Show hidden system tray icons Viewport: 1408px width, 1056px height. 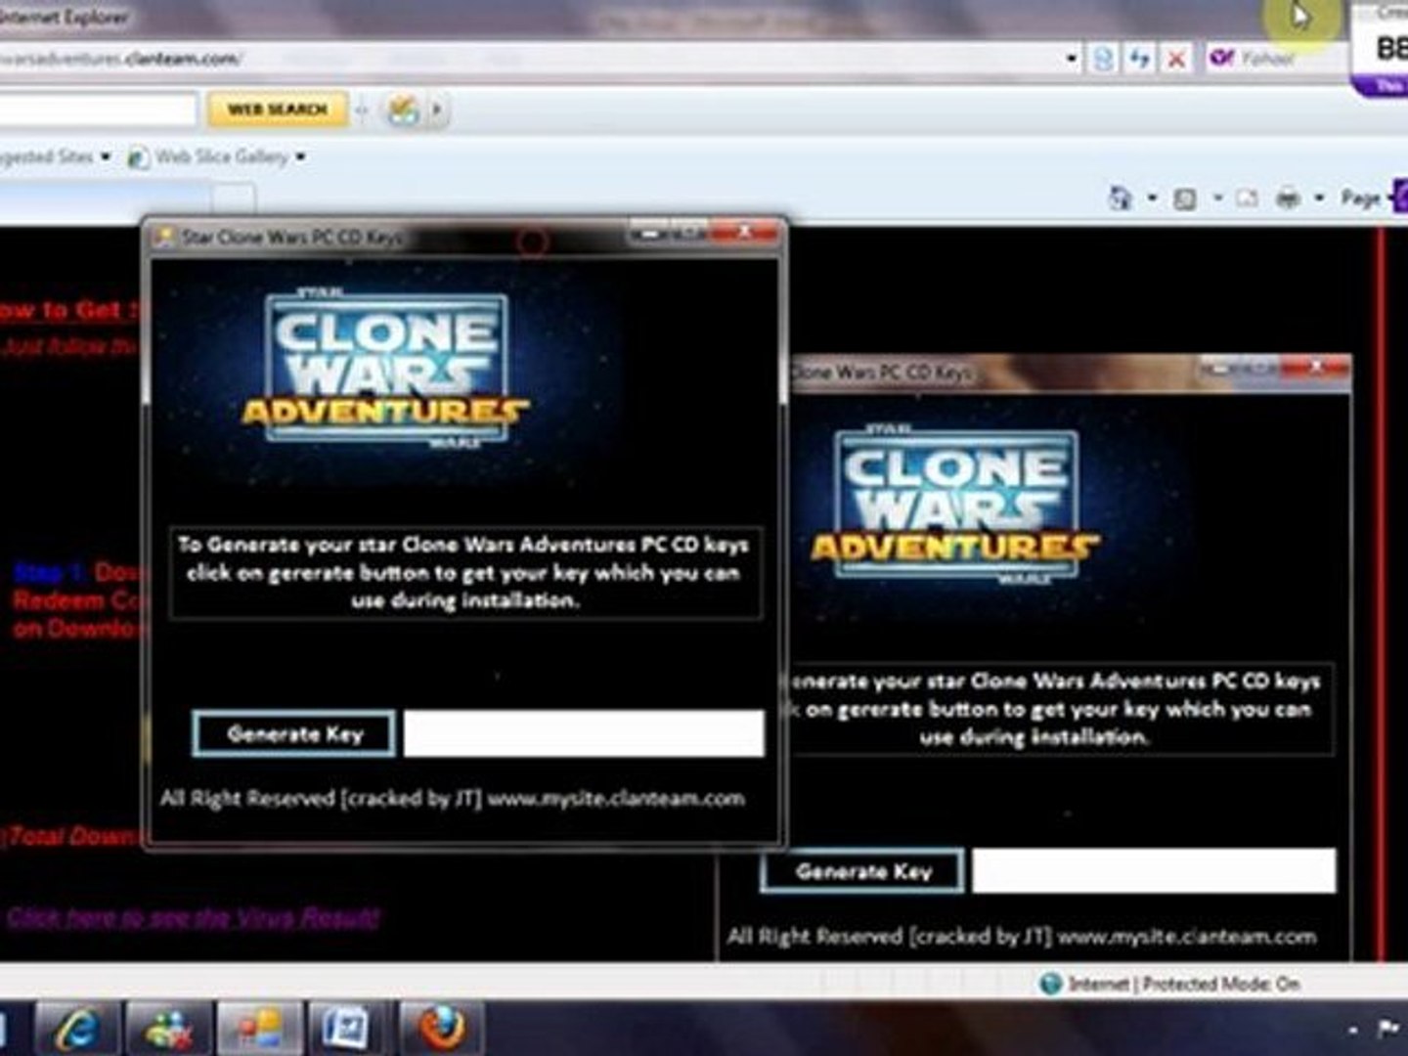pyautogui.click(x=1353, y=1029)
